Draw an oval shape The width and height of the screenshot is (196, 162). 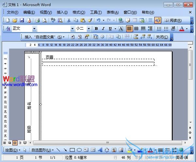tap(79, 150)
